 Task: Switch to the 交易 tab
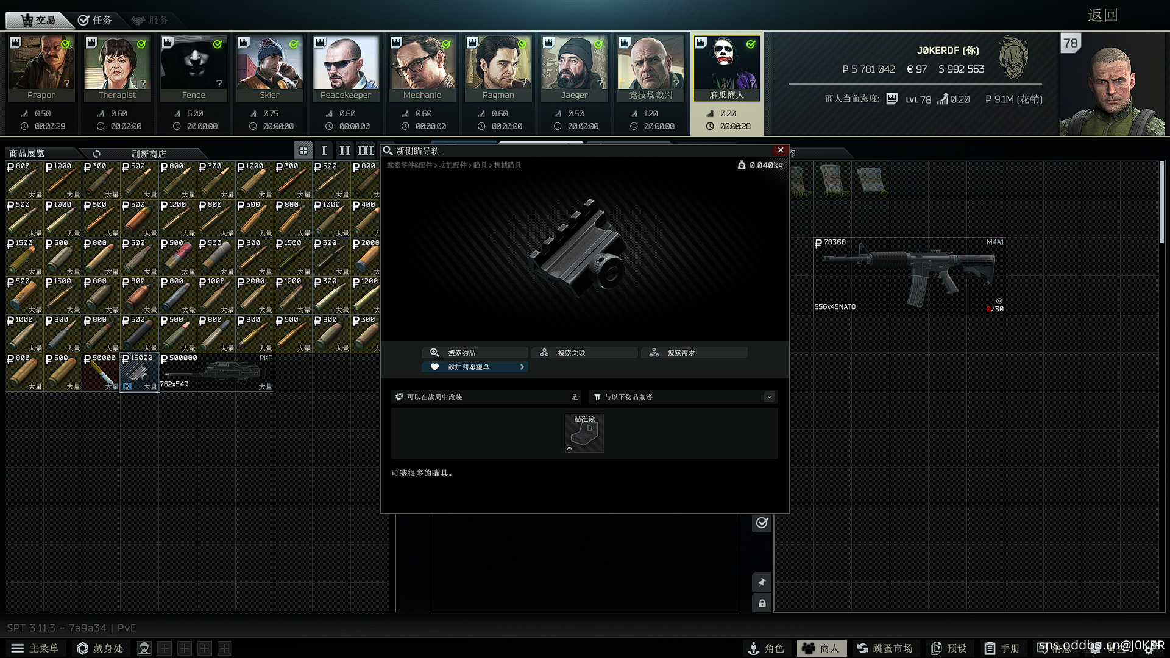point(39,20)
